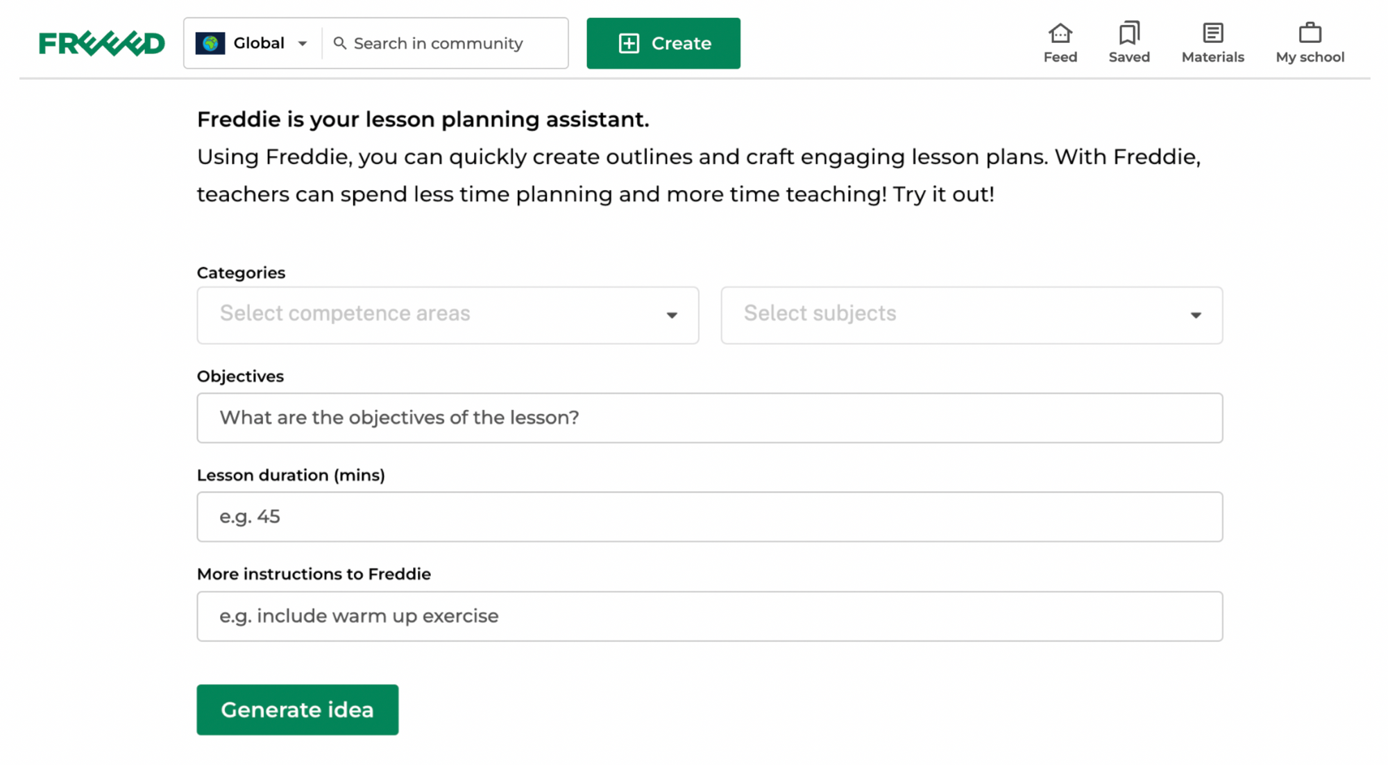1388x765 pixels.
Task: Expand the Global region dropdown arrow
Action: [303, 43]
